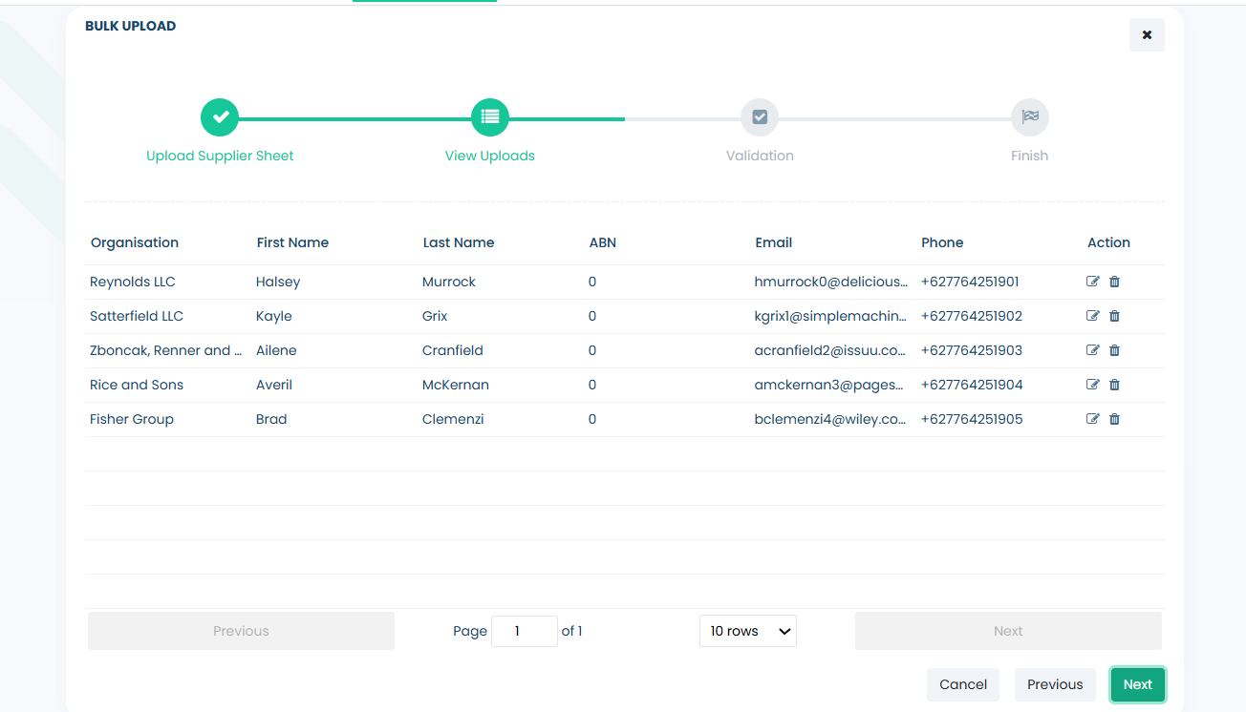
Task: Sort table by Email column header
Action: tap(774, 242)
